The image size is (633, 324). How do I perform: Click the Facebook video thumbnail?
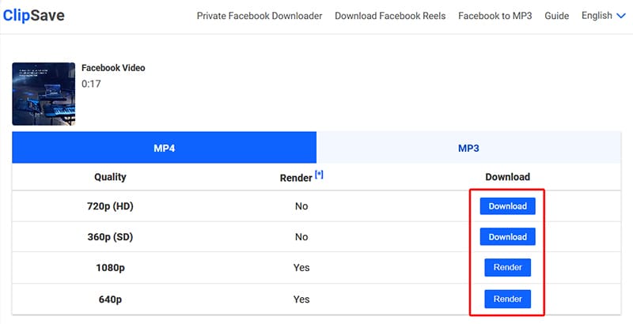click(44, 94)
